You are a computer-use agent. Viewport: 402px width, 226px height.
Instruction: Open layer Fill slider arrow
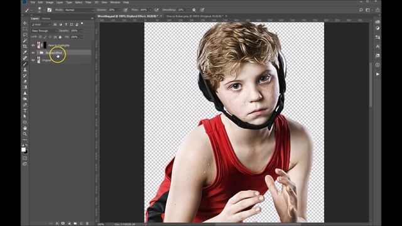(x=81, y=37)
